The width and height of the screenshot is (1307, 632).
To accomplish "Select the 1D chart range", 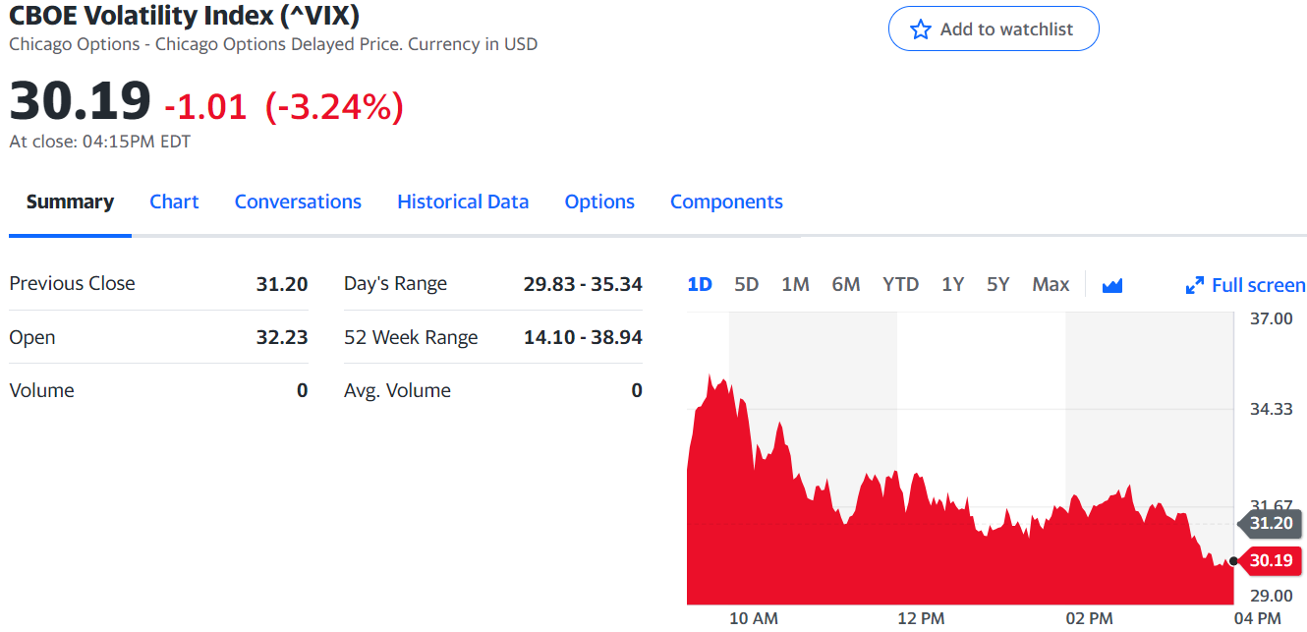I will [700, 284].
